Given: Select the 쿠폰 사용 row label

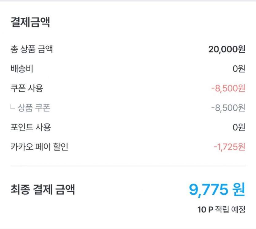Looking at the screenshot, I should pos(27,88).
